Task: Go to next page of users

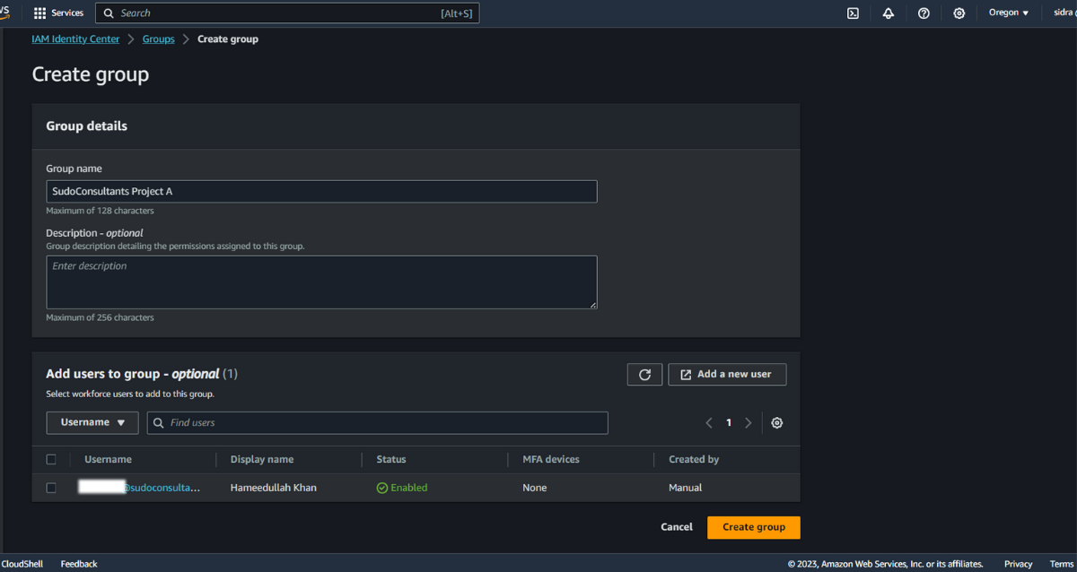Action: (x=749, y=423)
